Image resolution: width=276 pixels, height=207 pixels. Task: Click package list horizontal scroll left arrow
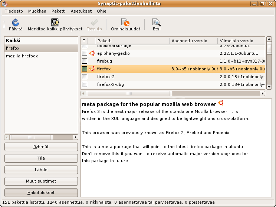tap(83, 93)
